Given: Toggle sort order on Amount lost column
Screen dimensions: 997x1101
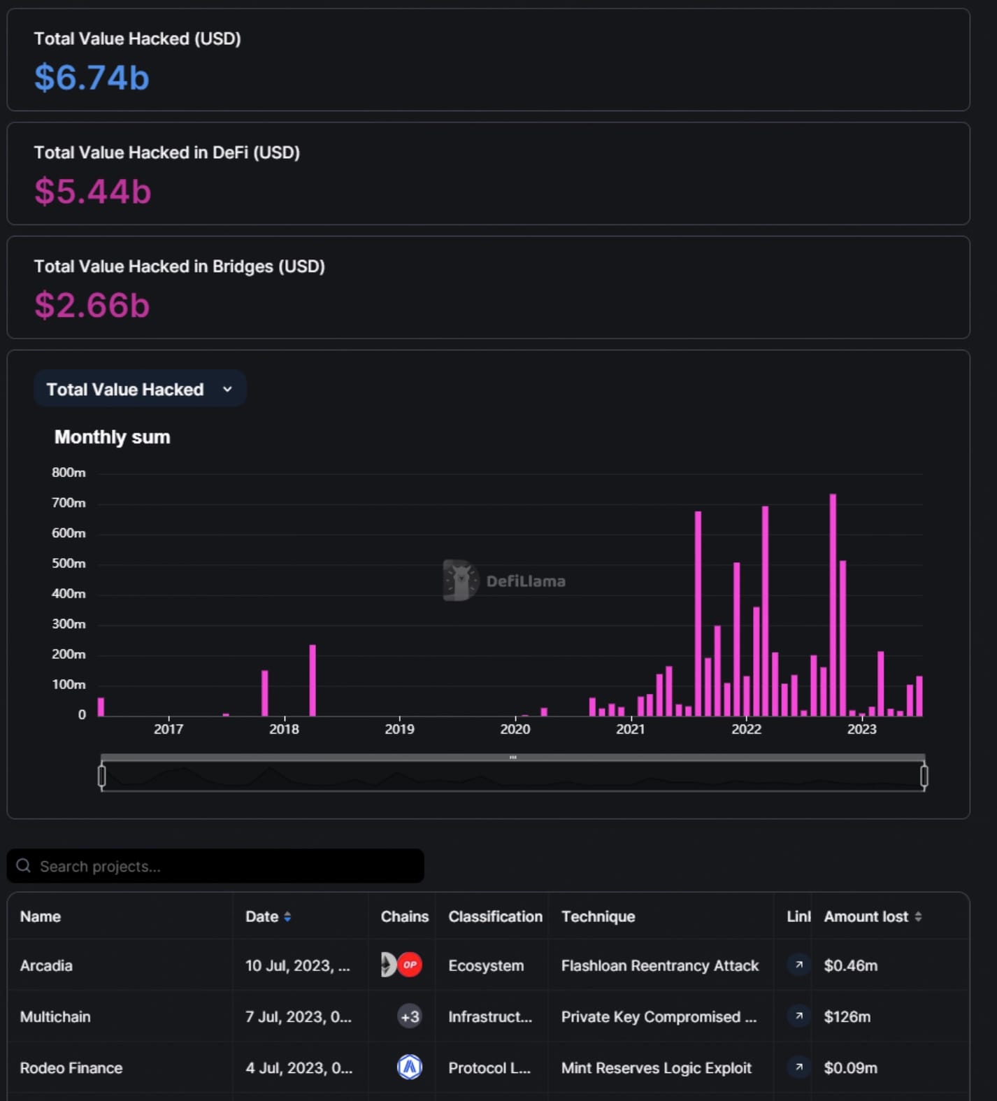Looking at the screenshot, I should 917,916.
